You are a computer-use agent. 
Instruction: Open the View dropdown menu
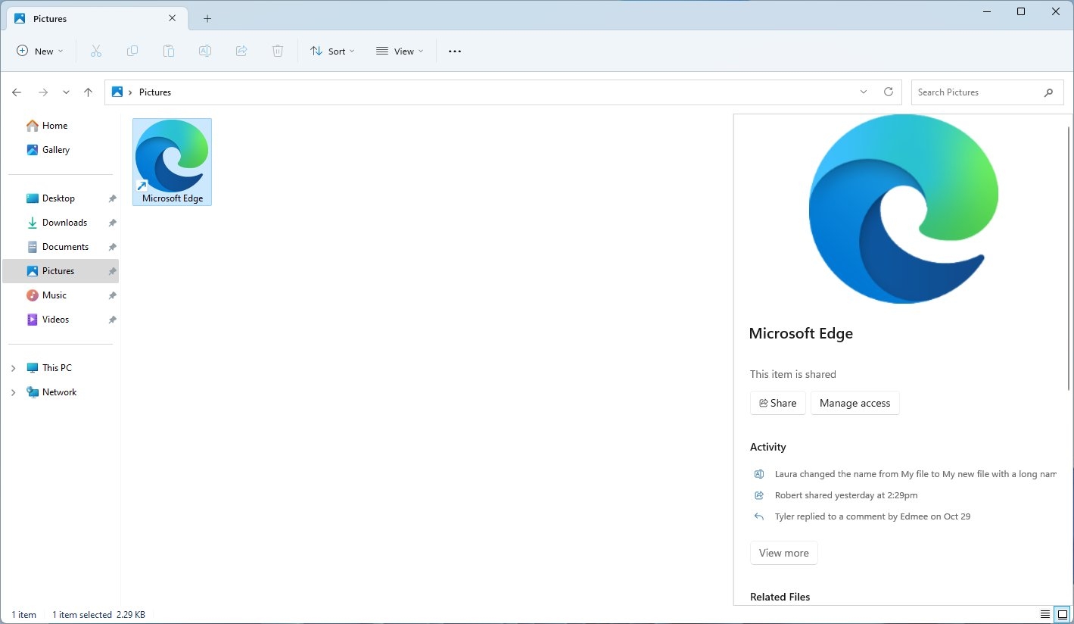pos(400,51)
